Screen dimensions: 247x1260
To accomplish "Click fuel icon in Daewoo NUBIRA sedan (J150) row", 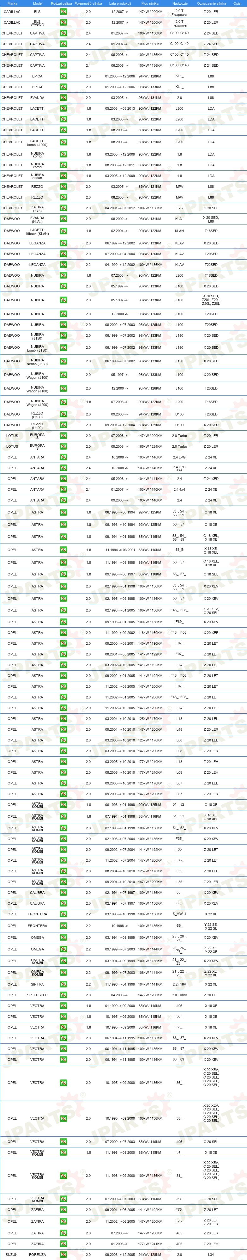I will (63, 361).
